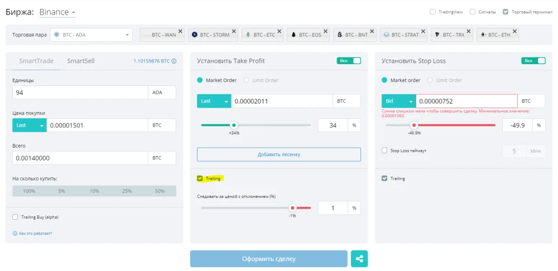
Task: Check the Stop Loss таймаут checkbox
Action: tap(384, 151)
